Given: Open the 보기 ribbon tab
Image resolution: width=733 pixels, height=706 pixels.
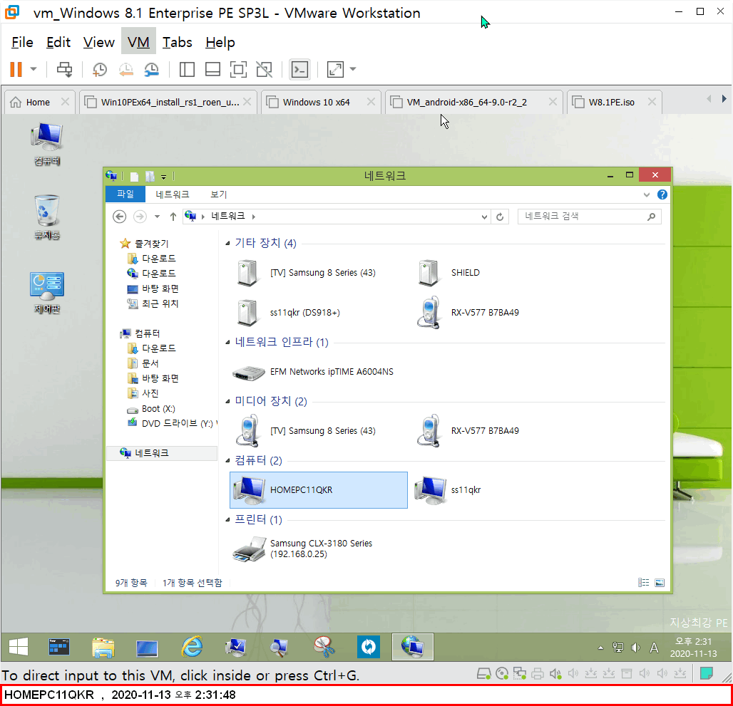Looking at the screenshot, I should (218, 194).
